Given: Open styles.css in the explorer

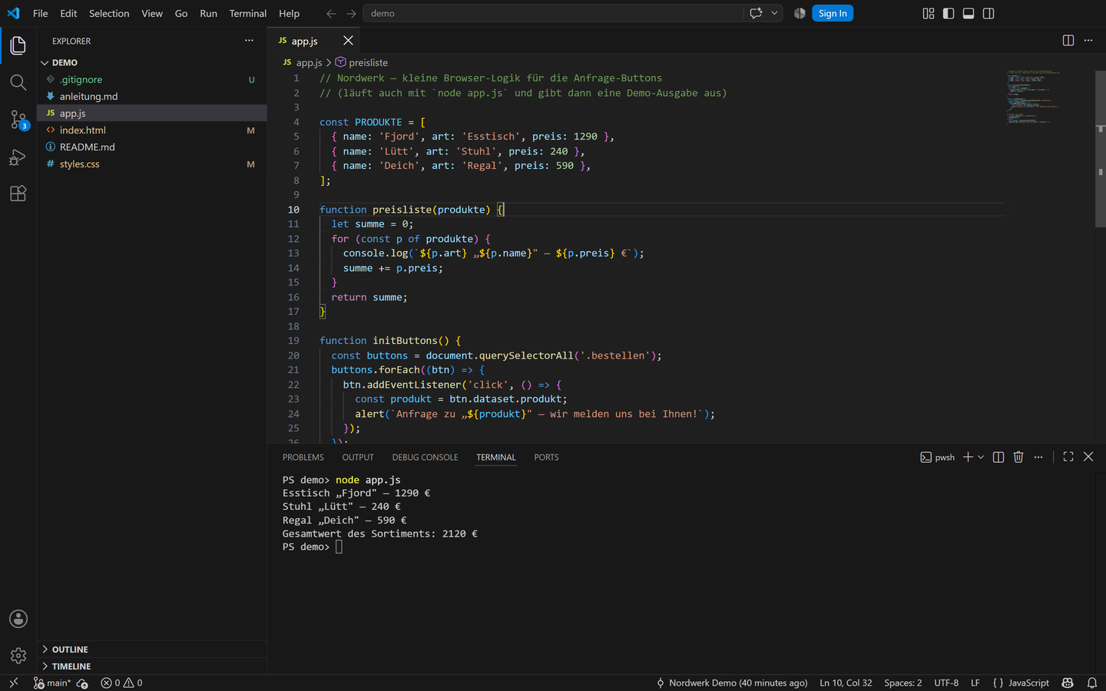Looking at the screenshot, I should pos(152,164).
